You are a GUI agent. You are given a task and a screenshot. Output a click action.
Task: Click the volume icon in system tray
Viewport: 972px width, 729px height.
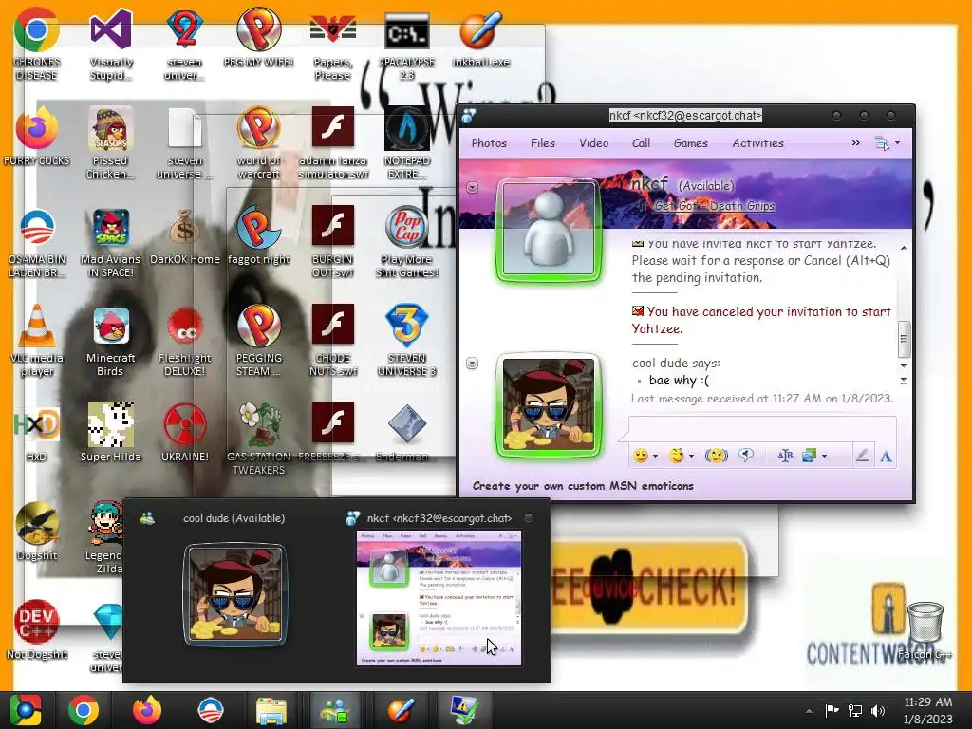pos(878,711)
